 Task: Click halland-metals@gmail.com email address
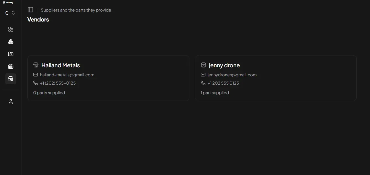67,75
